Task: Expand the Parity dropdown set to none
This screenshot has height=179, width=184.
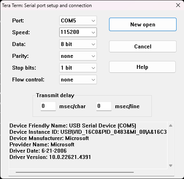Action: click(x=78, y=56)
